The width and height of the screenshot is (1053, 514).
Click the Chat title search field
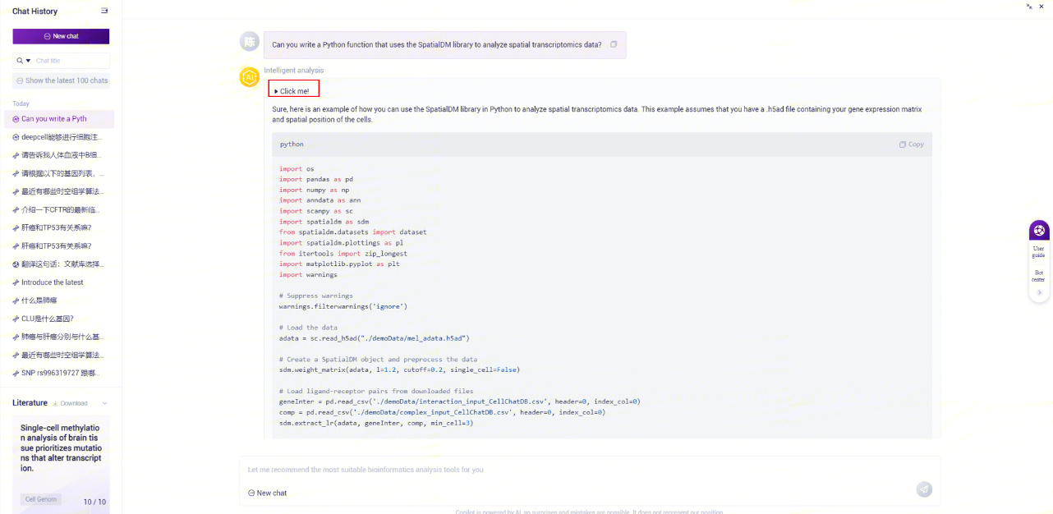point(70,61)
